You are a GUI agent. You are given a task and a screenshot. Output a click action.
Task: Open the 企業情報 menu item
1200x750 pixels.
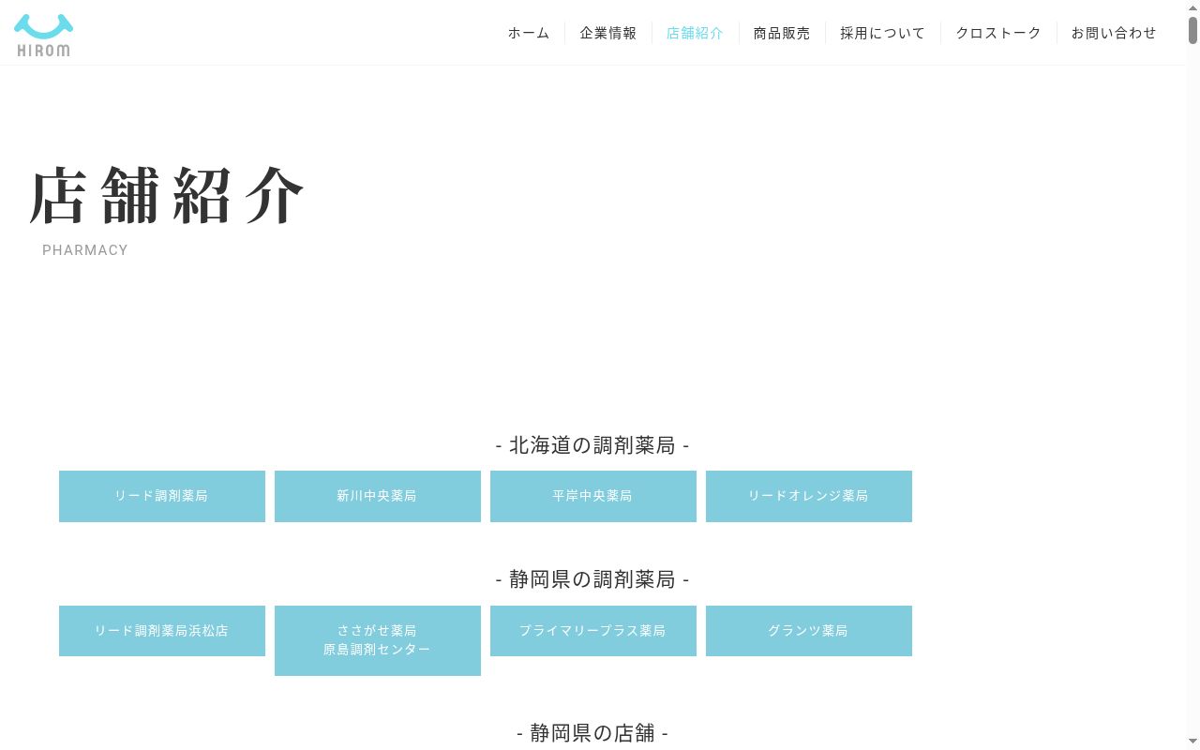[x=608, y=33]
